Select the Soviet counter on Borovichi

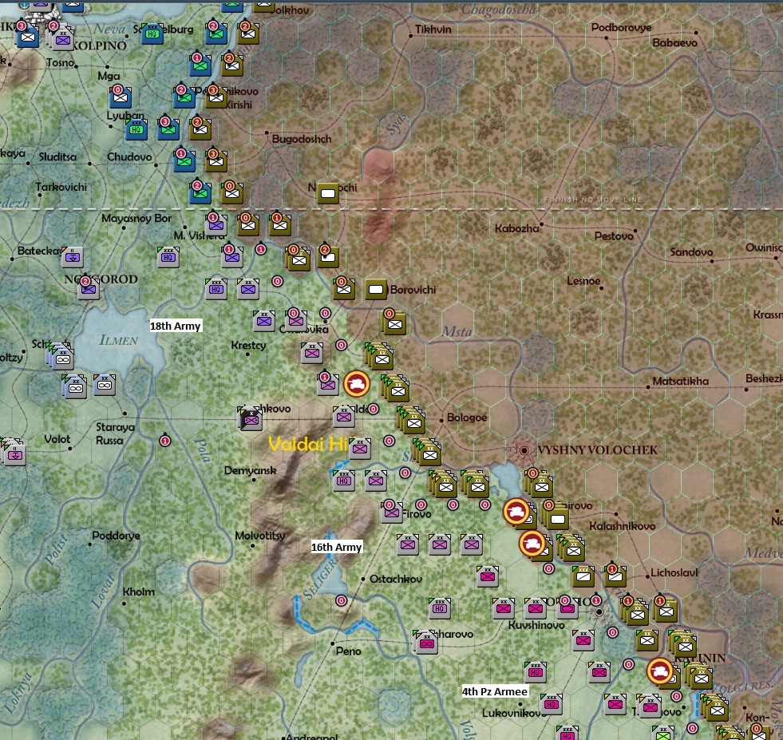376,289
